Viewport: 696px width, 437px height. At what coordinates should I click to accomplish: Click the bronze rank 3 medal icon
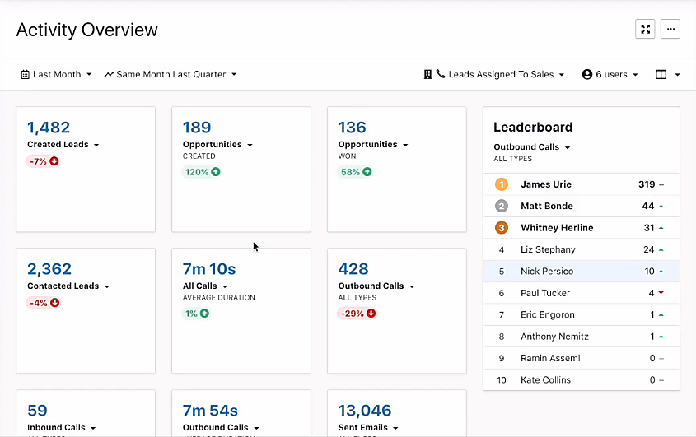pos(502,228)
